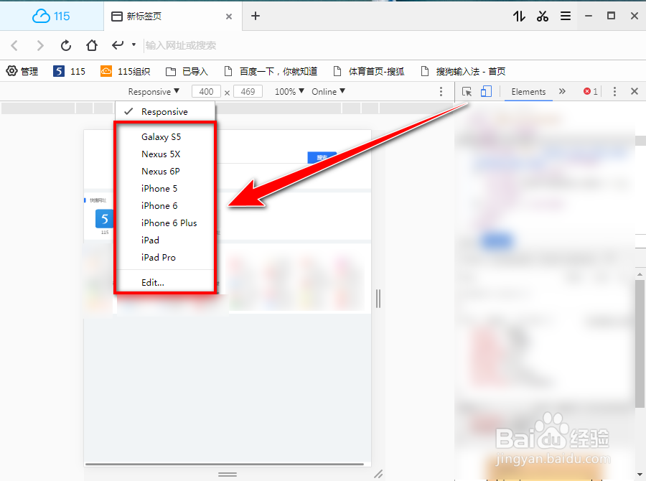Open the 115 cloud home tab
This screenshot has height=481, width=646.
coord(51,16)
